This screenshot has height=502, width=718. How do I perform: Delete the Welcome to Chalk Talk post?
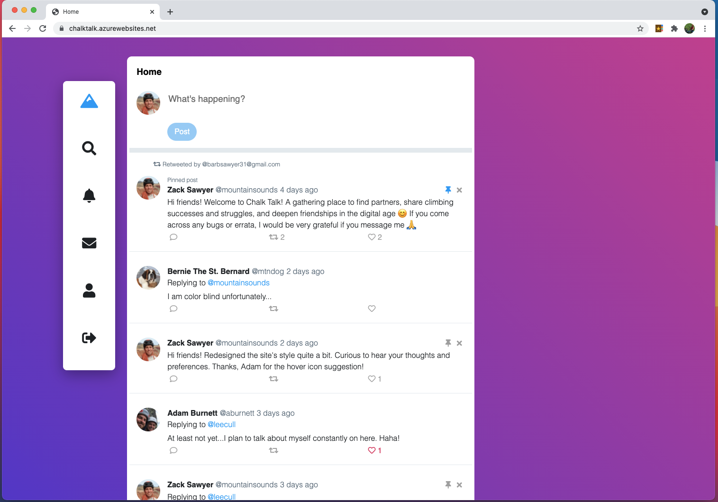point(459,190)
